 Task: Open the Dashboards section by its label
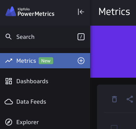32,81
